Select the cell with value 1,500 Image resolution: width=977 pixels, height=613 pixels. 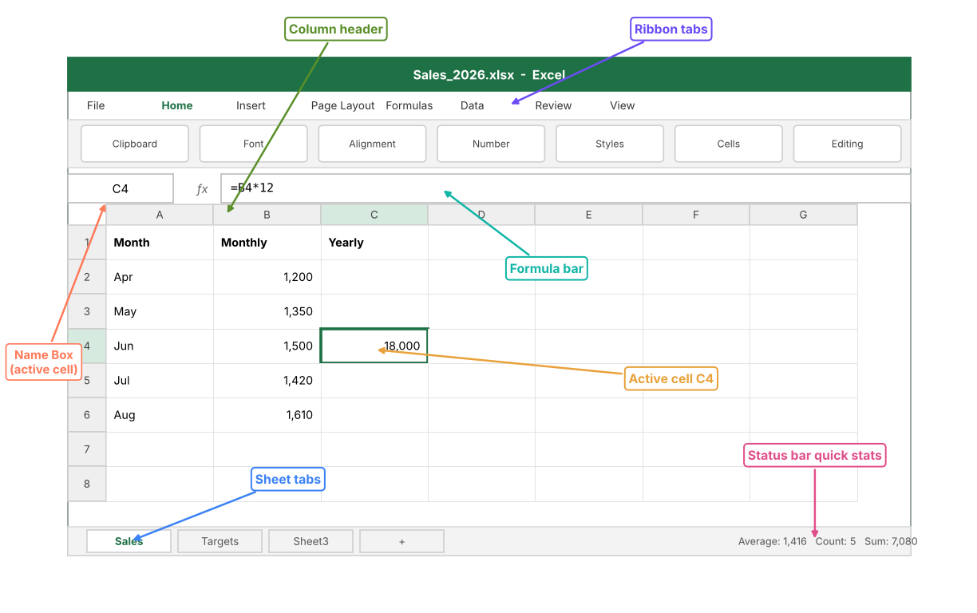pos(267,346)
